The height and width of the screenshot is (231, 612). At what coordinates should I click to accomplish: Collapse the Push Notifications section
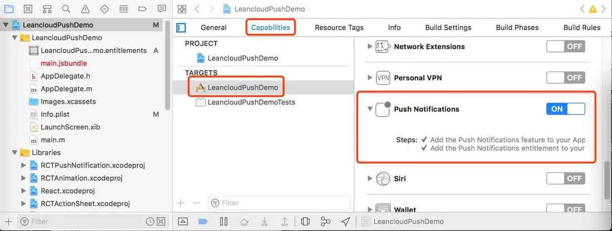(370, 109)
